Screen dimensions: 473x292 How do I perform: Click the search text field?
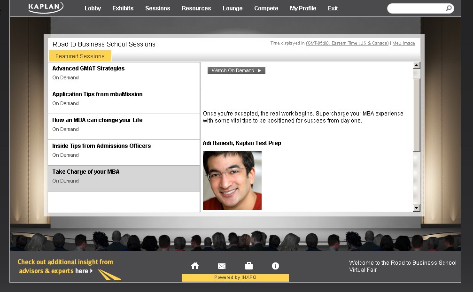click(x=416, y=8)
